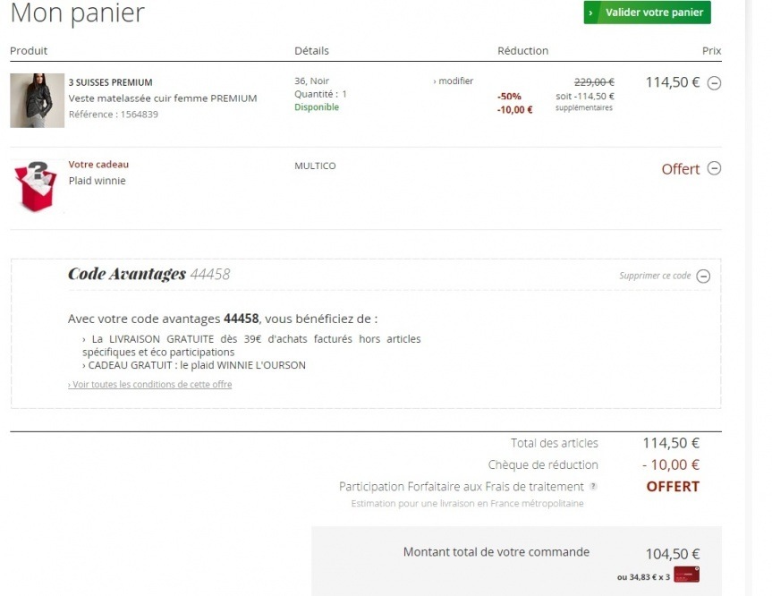
Task: Click the Plaid winnie gift name
Action: (97, 181)
